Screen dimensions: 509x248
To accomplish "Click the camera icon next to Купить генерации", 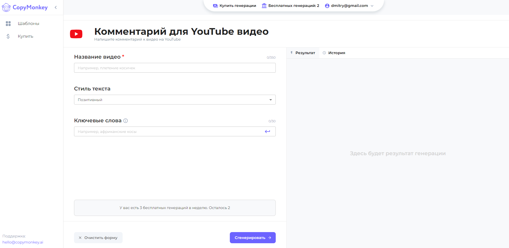I will pyautogui.click(x=215, y=6).
